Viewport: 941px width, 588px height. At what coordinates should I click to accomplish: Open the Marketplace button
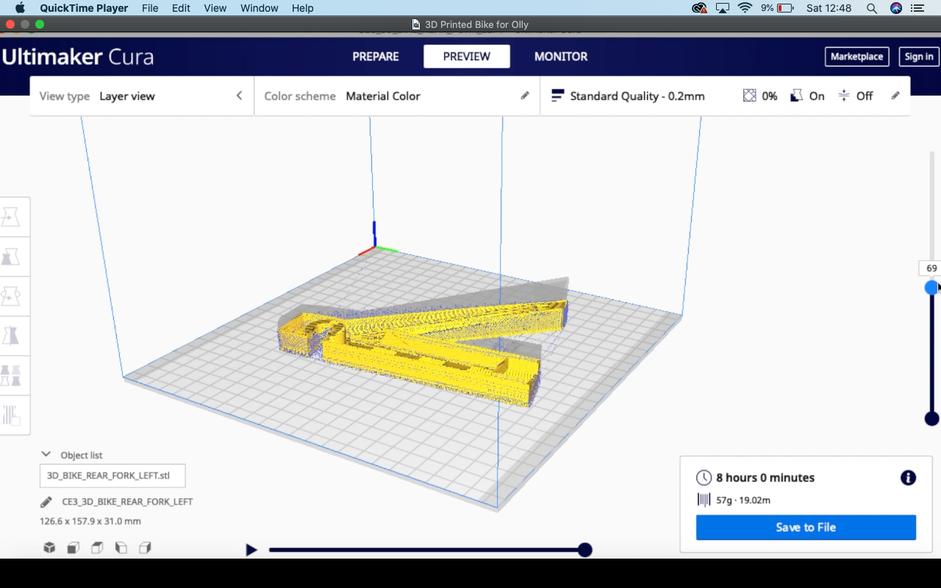point(857,57)
